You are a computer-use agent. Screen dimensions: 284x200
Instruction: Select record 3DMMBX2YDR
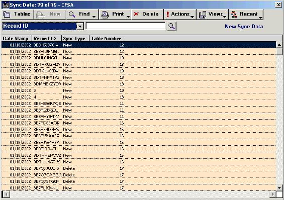click(139, 84)
